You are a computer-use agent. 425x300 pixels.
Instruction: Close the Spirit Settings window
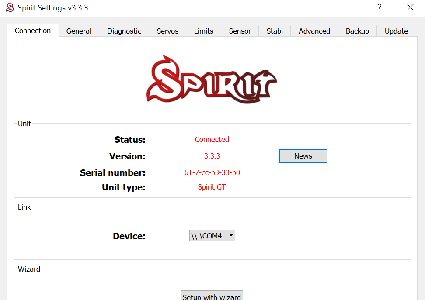point(410,7)
